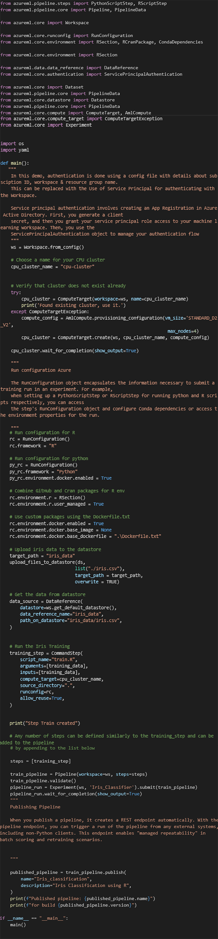Click the "iris_data/iris.csv" path string
Screen dimensions: 218x939
coord(94,620)
